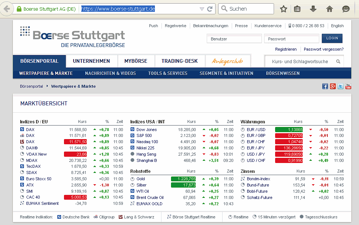Screen dimensions: 359x225
Task: Share via the Twitter icon
Action: [341, 86]
